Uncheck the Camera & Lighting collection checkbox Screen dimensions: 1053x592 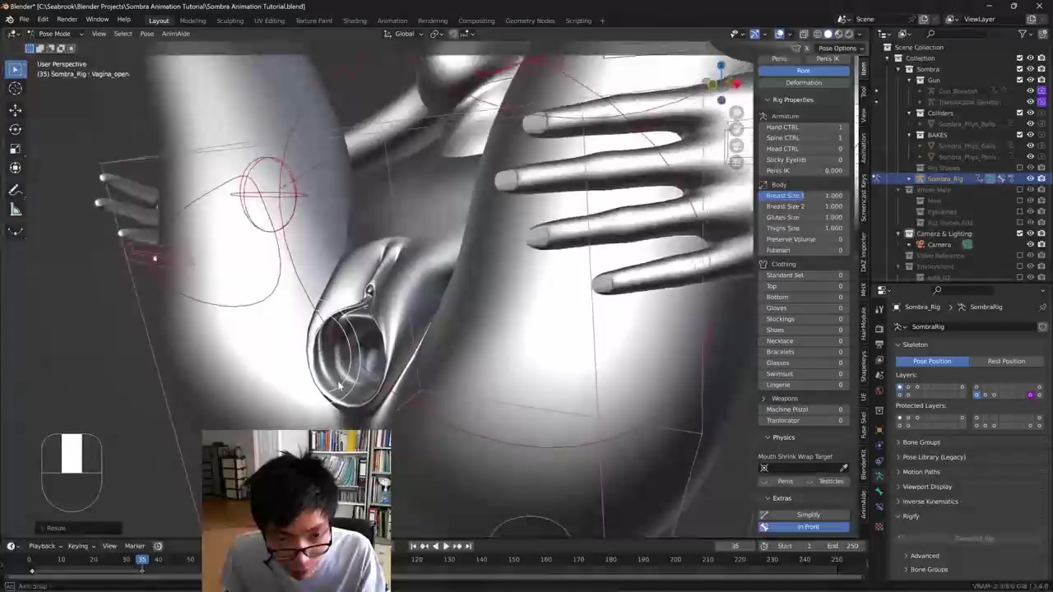click(x=1019, y=234)
